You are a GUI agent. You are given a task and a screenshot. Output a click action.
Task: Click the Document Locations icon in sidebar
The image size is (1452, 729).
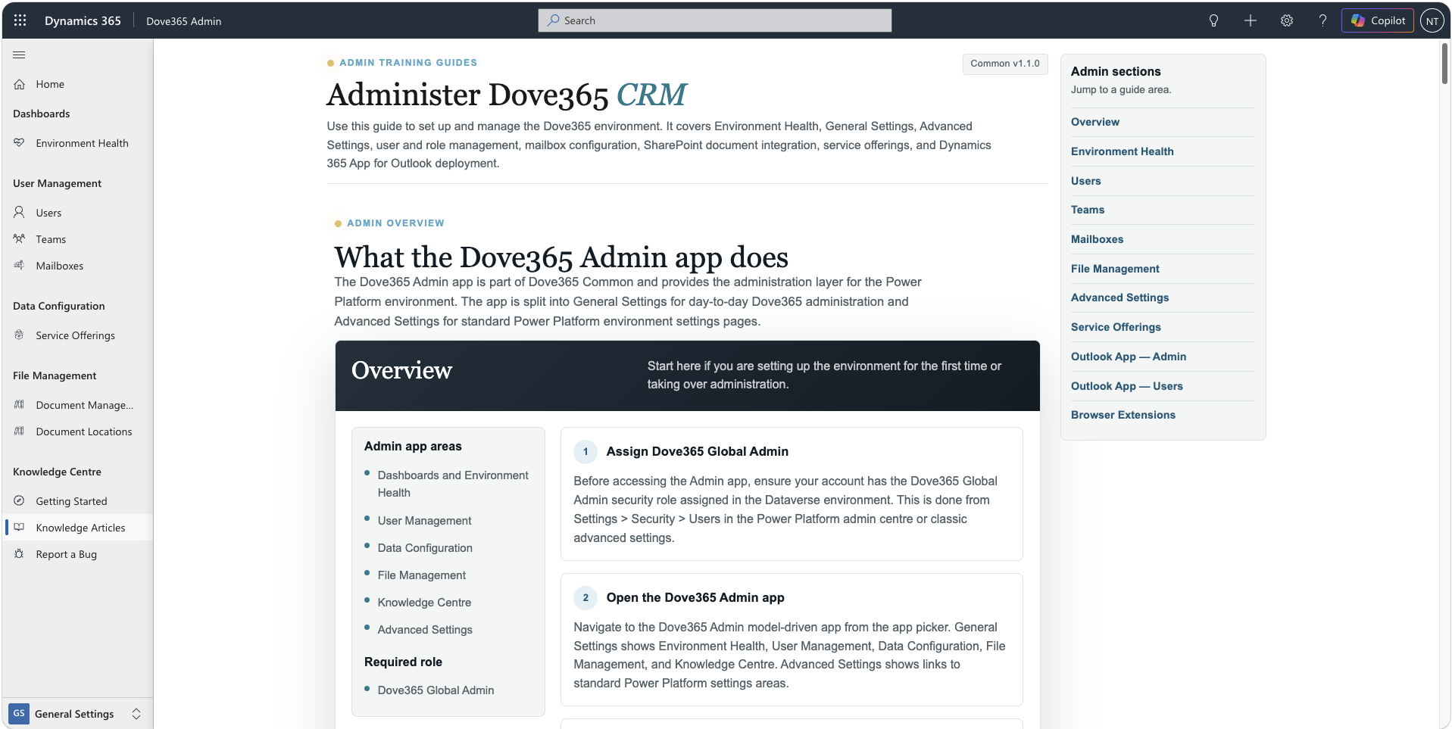pyautogui.click(x=20, y=431)
